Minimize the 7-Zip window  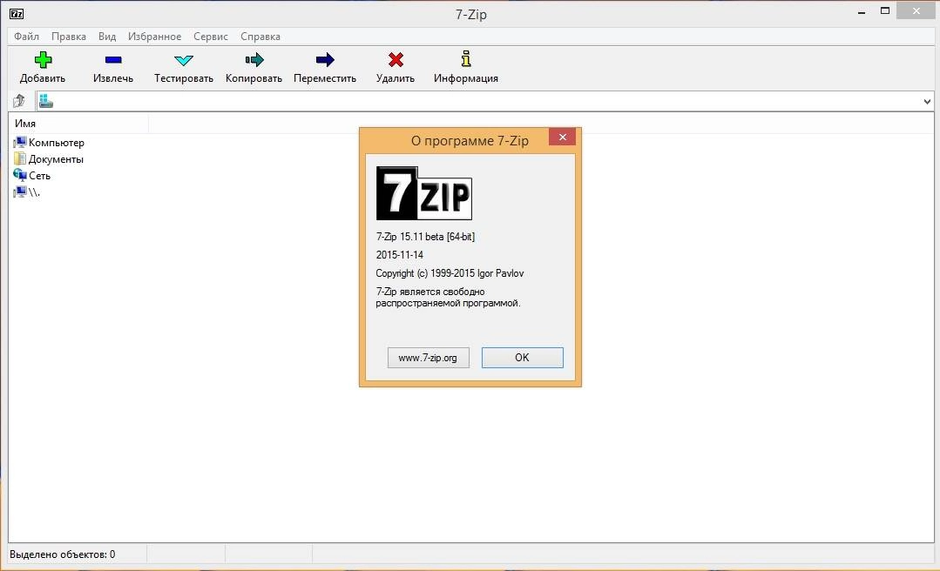[x=862, y=11]
